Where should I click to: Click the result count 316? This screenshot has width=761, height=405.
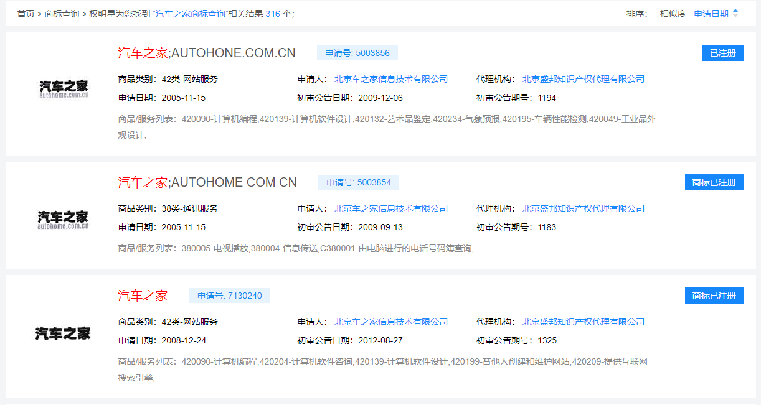(273, 14)
